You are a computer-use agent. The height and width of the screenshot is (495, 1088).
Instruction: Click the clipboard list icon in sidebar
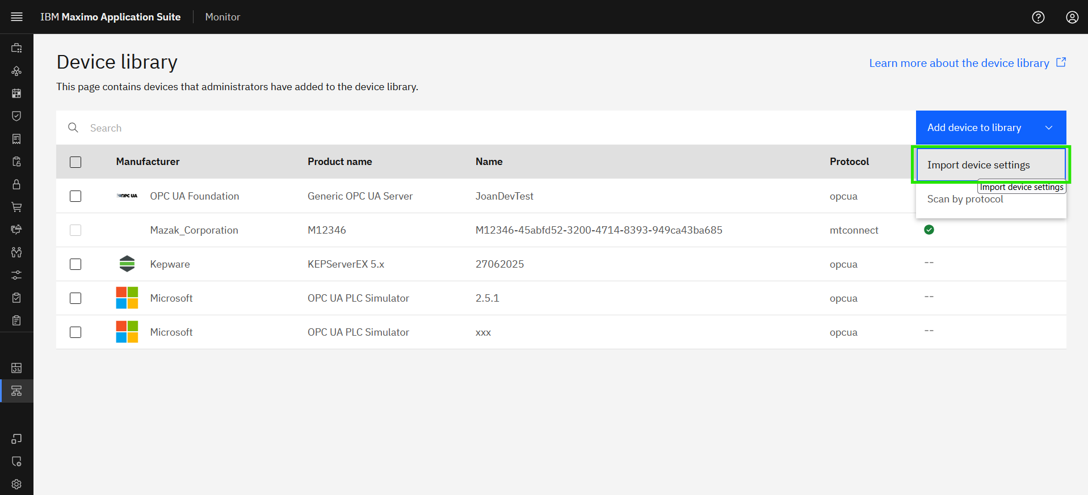click(16, 320)
